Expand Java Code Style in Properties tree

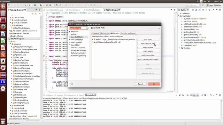click(x=70, y=40)
